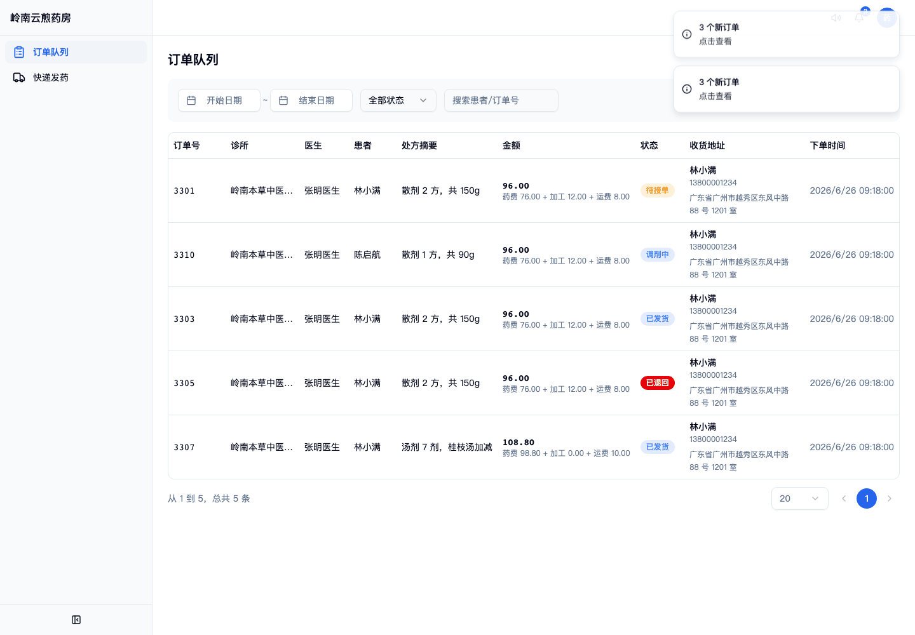This screenshot has width=915, height=635.
Task: Click the calendar icon in 结束日期 field
Action: coord(283,100)
